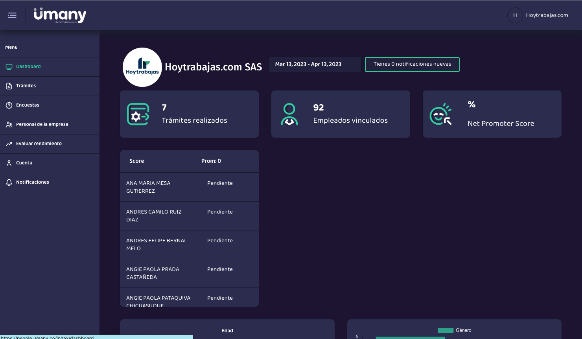Select the Notificaciones bell icon
The width and height of the screenshot is (582, 339).
[9, 182]
